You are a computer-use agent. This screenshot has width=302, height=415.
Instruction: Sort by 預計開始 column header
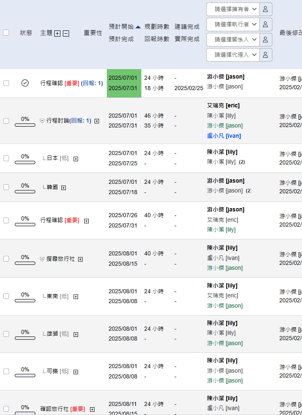(121, 27)
